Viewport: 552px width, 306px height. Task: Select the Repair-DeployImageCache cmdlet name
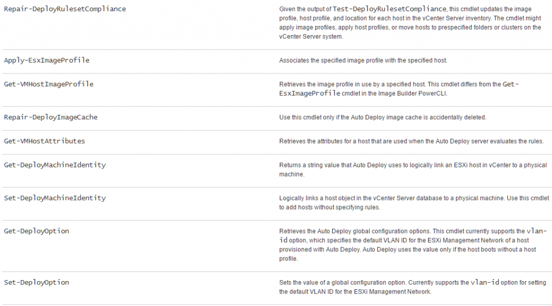pos(51,118)
